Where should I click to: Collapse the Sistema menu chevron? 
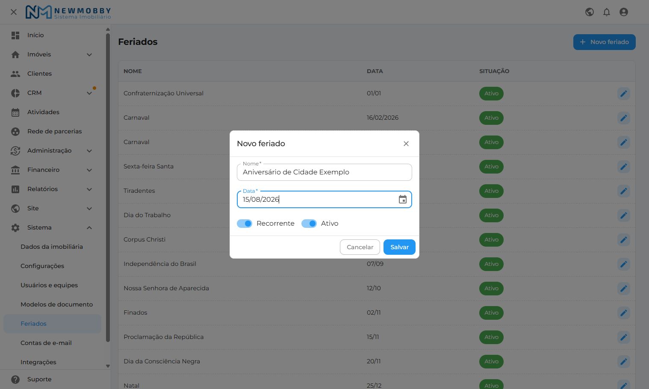click(89, 228)
